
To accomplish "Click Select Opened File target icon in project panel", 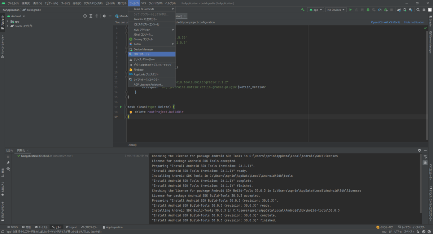I will (x=85, y=16).
